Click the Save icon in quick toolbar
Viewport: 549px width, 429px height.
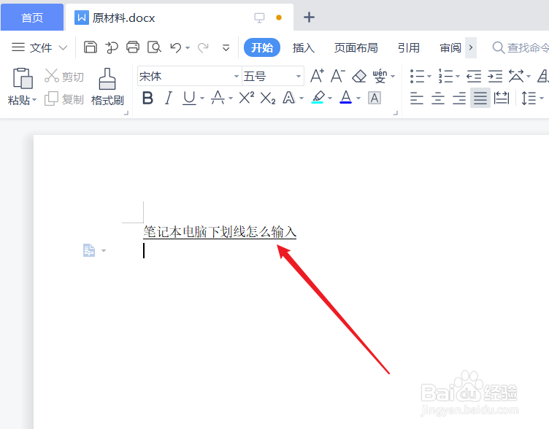pyautogui.click(x=91, y=47)
